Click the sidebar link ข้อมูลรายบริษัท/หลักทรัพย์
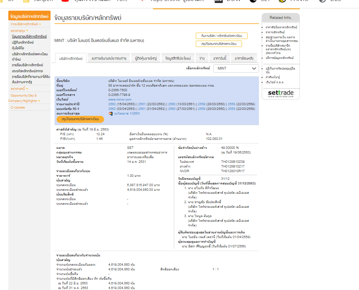359x290 pixels. (x=29, y=36)
